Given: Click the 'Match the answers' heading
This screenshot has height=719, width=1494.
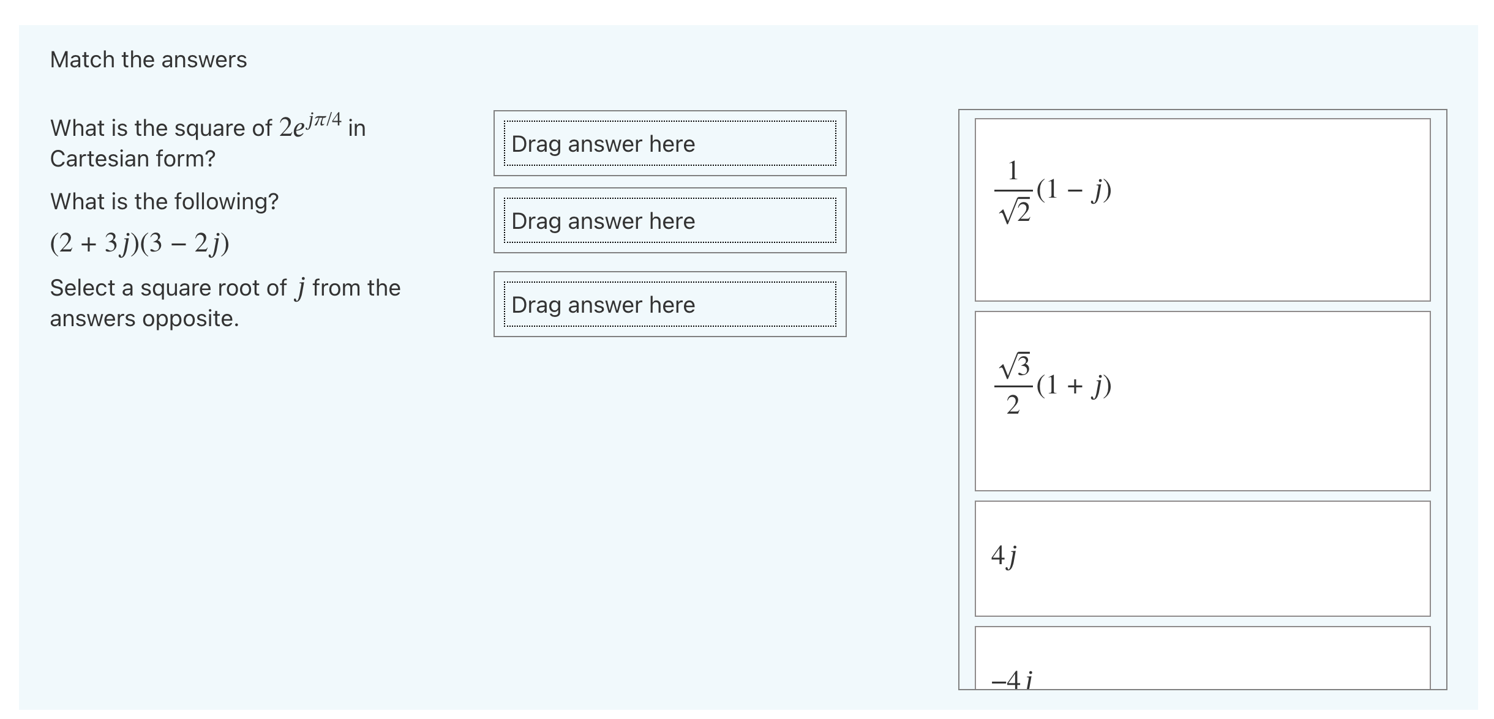Looking at the screenshot, I should point(149,59).
